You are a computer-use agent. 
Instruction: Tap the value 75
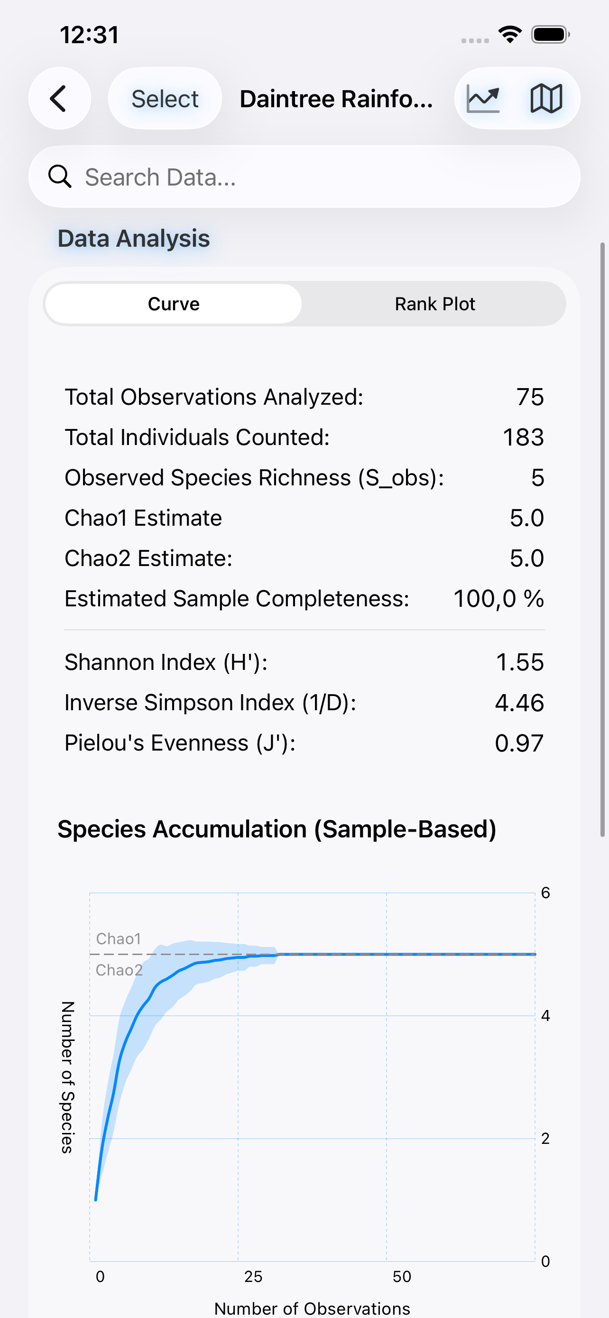point(530,397)
